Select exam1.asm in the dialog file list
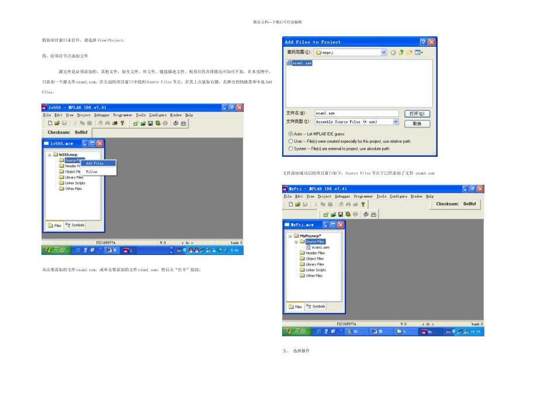This screenshot has height=393, width=555. pos(300,63)
